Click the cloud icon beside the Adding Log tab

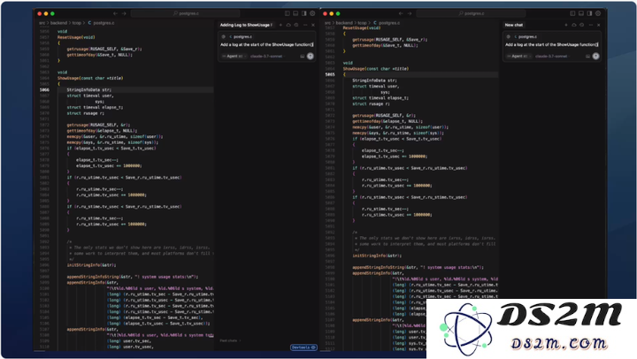tap(288, 25)
